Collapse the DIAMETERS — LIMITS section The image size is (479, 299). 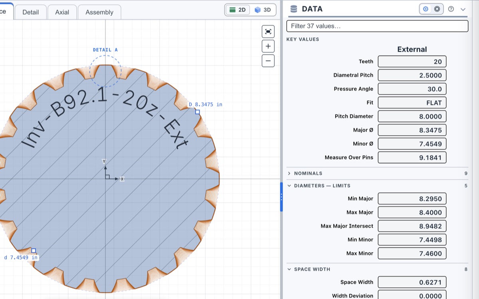coord(377,186)
